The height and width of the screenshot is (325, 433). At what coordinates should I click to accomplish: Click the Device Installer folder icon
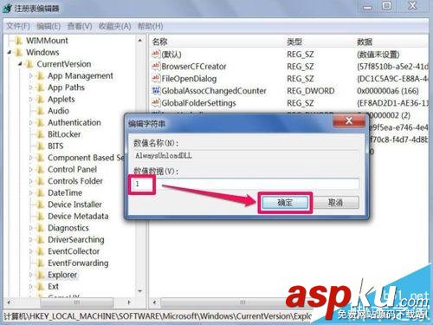[x=41, y=205]
